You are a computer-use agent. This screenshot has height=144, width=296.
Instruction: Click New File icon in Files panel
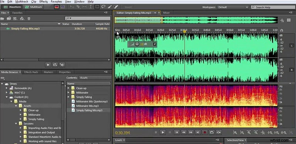15,19
